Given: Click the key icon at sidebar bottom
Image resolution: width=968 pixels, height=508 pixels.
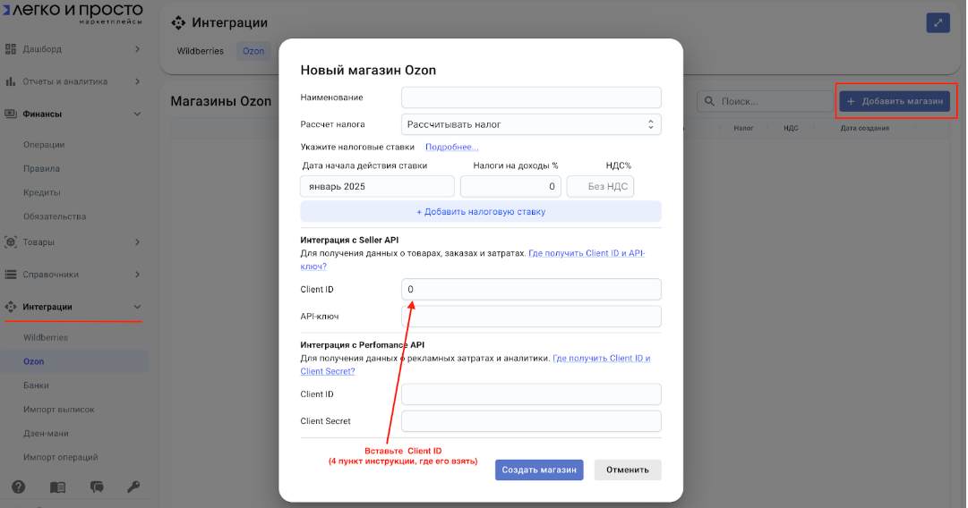Looking at the screenshot, I should (133, 487).
